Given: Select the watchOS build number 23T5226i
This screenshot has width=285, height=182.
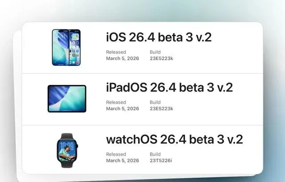Looking at the screenshot, I should point(161,161).
